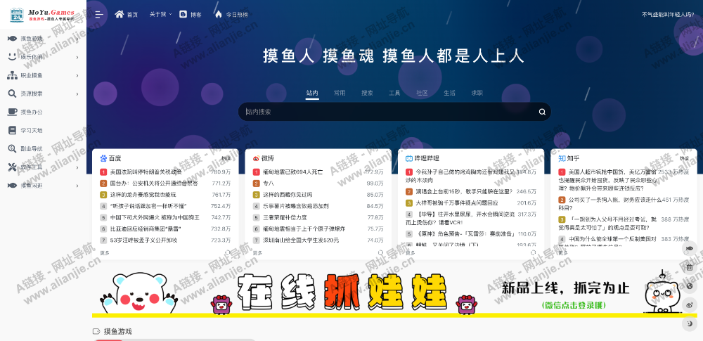Click the 职业摸鱼 hierarchy icon in the sidebar
The width and height of the screenshot is (703, 341).
pyautogui.click(x=13, y=75)
